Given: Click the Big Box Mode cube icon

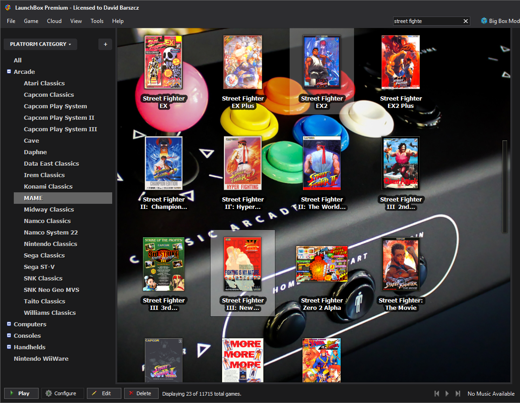Looking at the screenshot, I should click(x=484, y=21).
